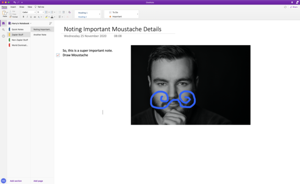The height and width of the screenshot is (184, 300).
Task: Toggle the Draw Moustache to-do checkbox
Action: (58, 55)
